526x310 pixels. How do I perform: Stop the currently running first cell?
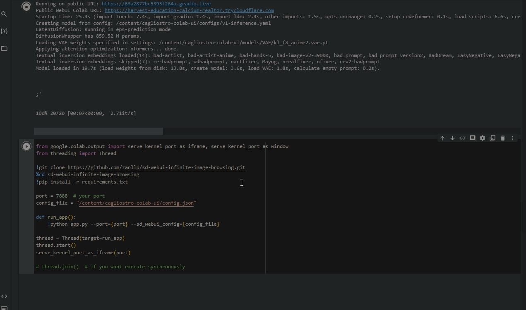26,6
